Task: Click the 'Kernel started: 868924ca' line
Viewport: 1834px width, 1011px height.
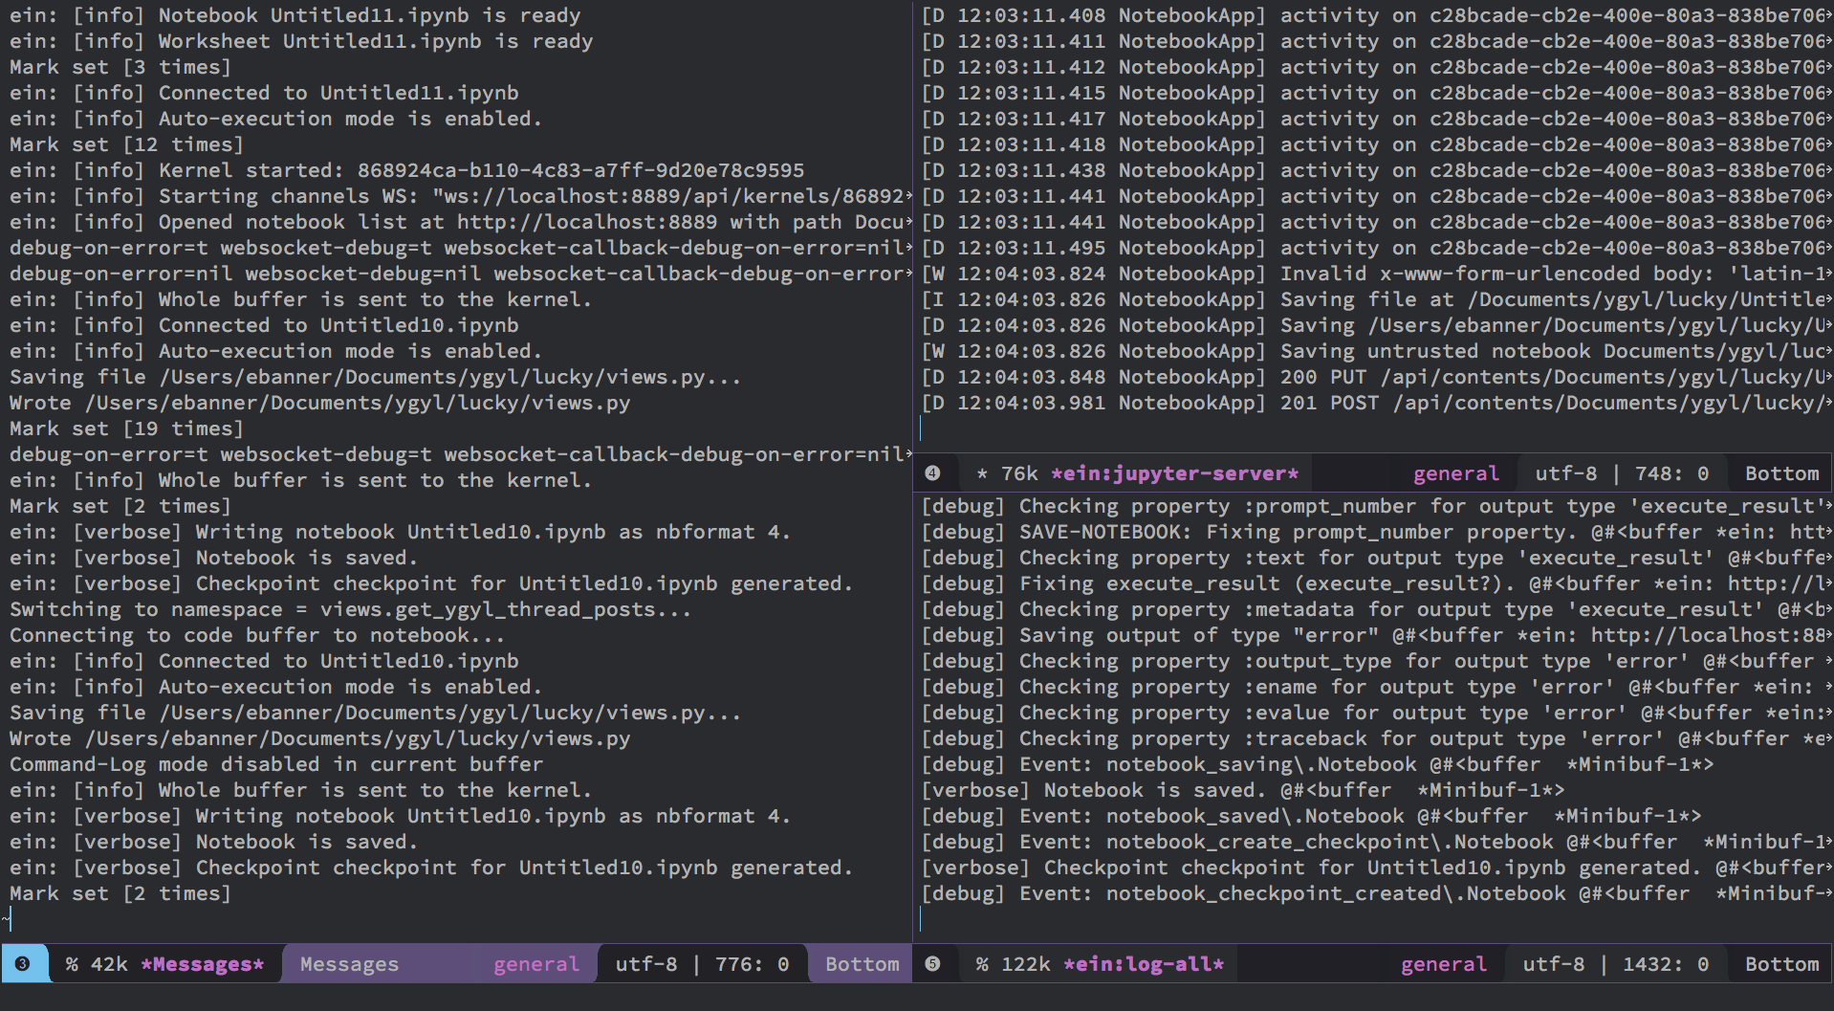Action: coord(407,170)
